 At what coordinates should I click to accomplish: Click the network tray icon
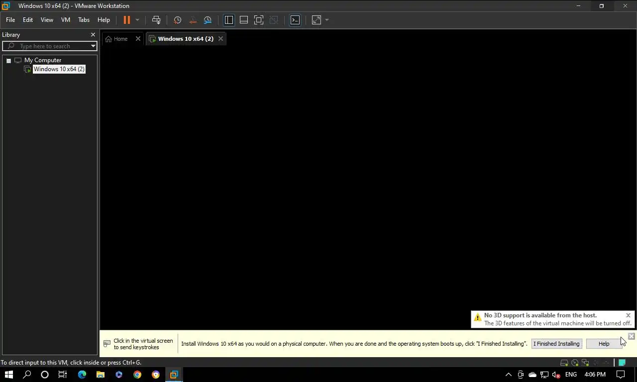point(544,375)
